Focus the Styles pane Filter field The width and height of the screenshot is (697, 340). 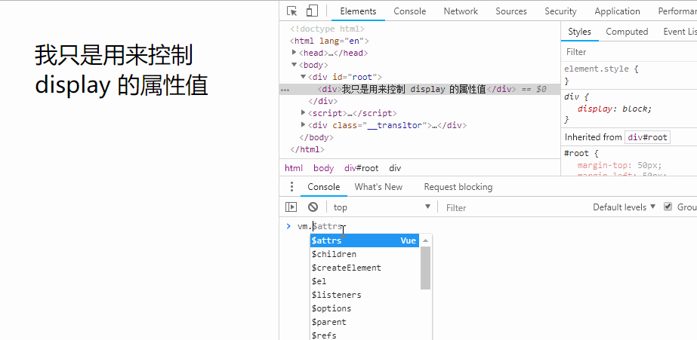pos(629,52)
